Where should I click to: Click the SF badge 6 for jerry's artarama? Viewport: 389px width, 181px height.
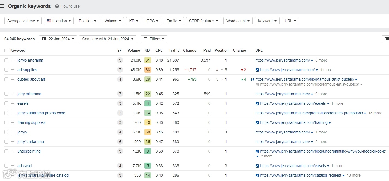(x=120, y=142)
